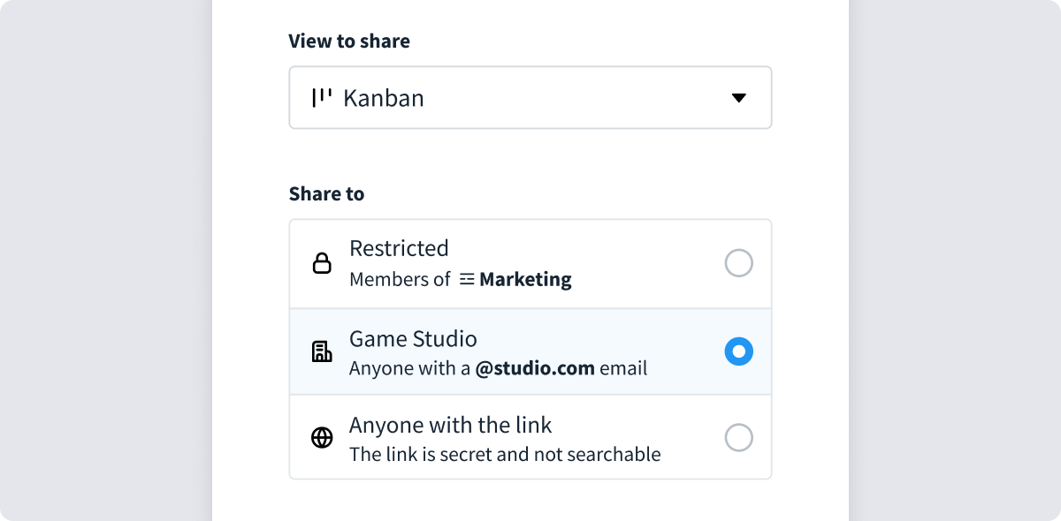Choose the Anyone with the link radio

pyautogui.click(x=738, y=438)
